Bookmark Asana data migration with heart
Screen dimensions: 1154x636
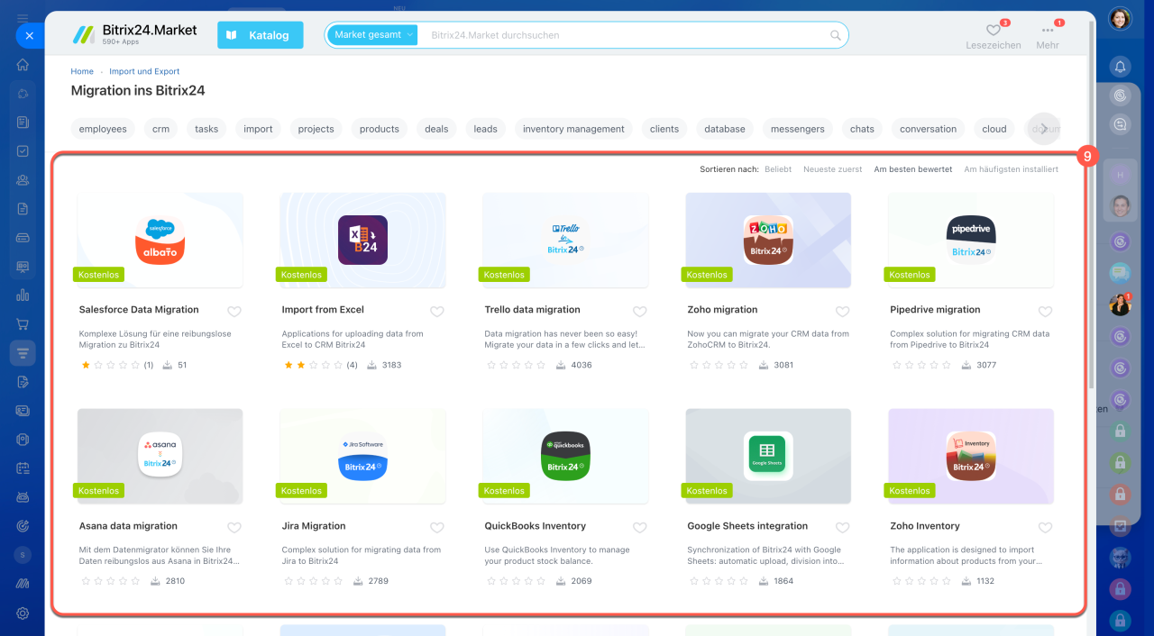pos(234,528)
